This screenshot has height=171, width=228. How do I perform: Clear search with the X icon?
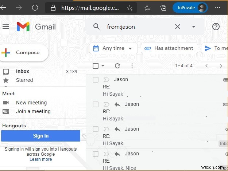178,27
